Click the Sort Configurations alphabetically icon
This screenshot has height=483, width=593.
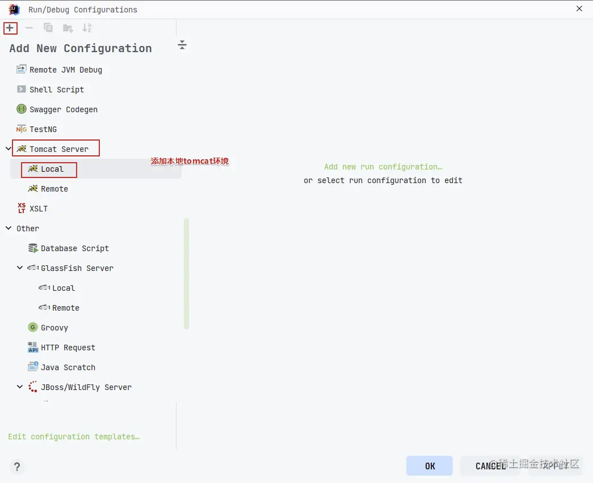(x=87, y=28)
